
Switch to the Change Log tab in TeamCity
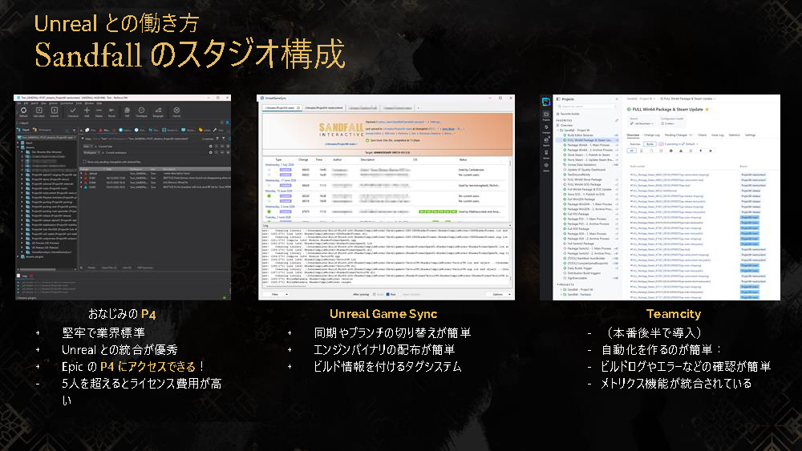[651, 135]
